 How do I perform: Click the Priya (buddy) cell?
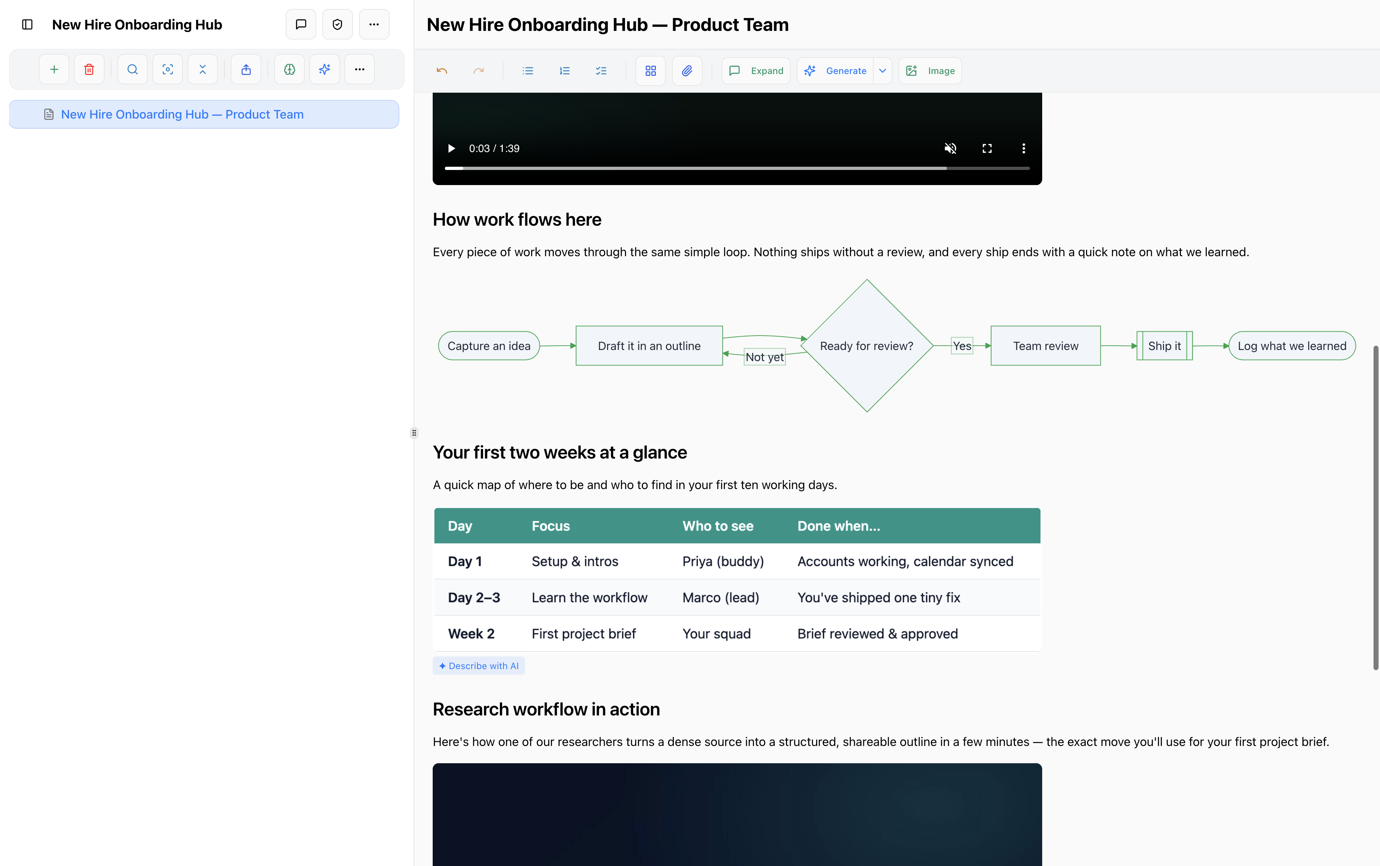[x=723, y=561]
